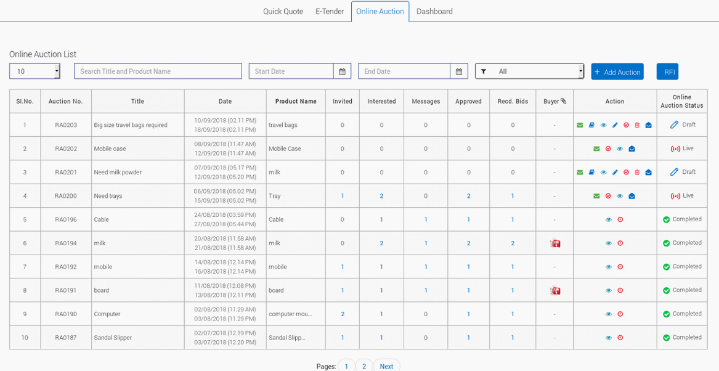The width and height of the screenshot is (719, 371).
Task: Click red clock icon in RA0194 row
Action: (x=620, y=243)
